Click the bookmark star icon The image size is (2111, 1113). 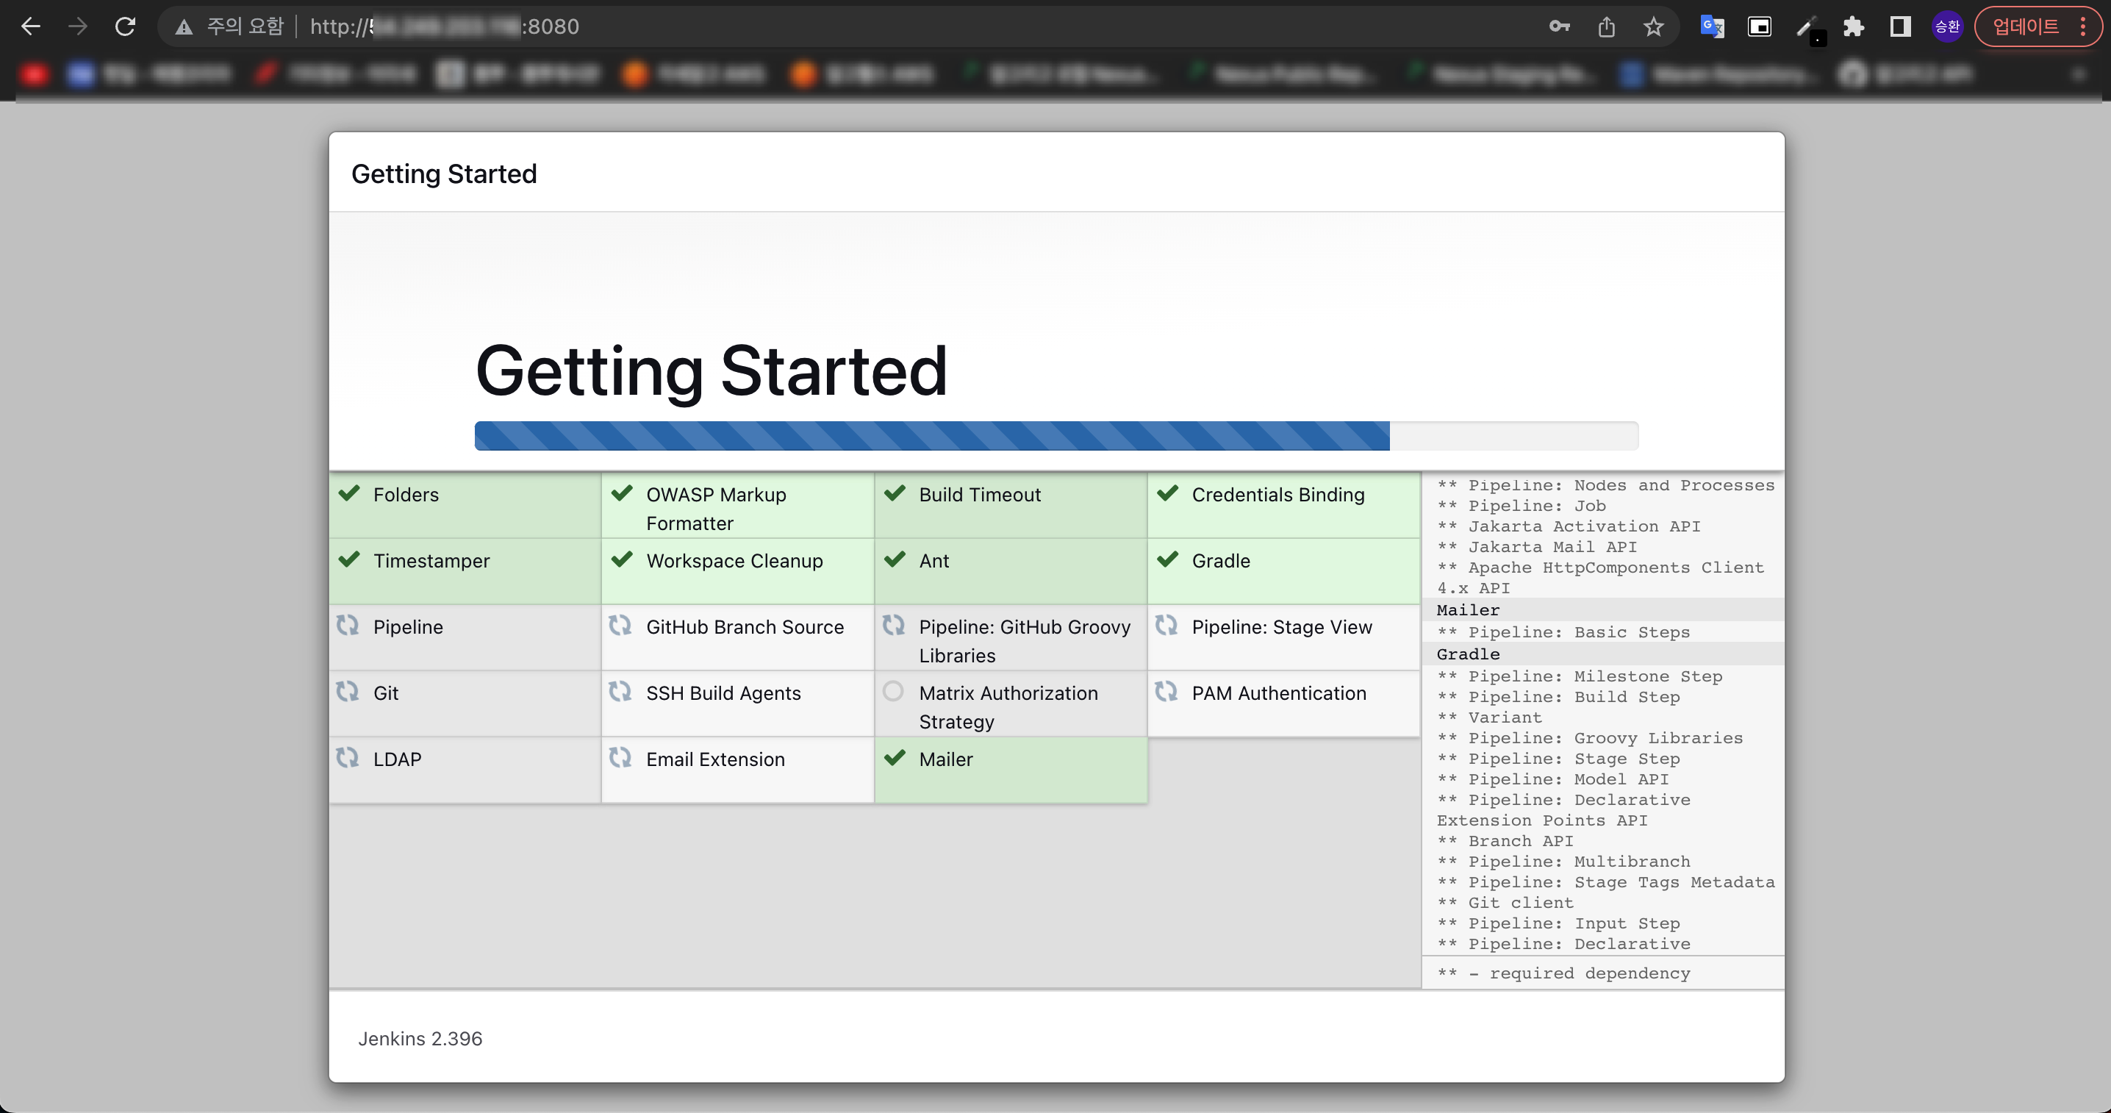[1653, 26]
